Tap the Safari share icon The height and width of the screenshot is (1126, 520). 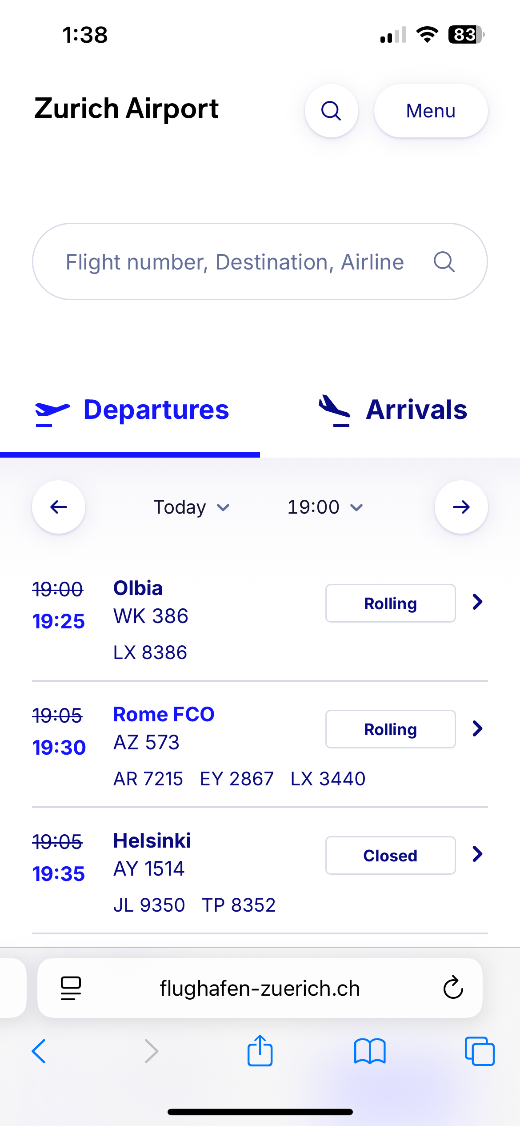(x=260, y=1051)
